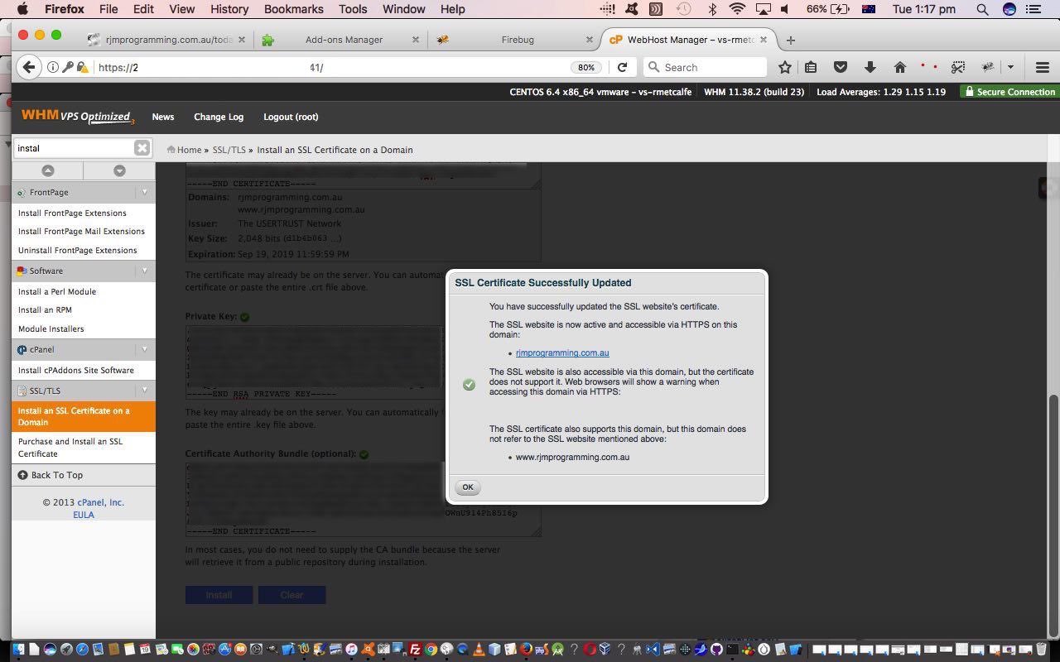Open the rjmprogramming.com.au link in dialog
The width and height of the screenshot is (1060, 662).
coord(562,353)
